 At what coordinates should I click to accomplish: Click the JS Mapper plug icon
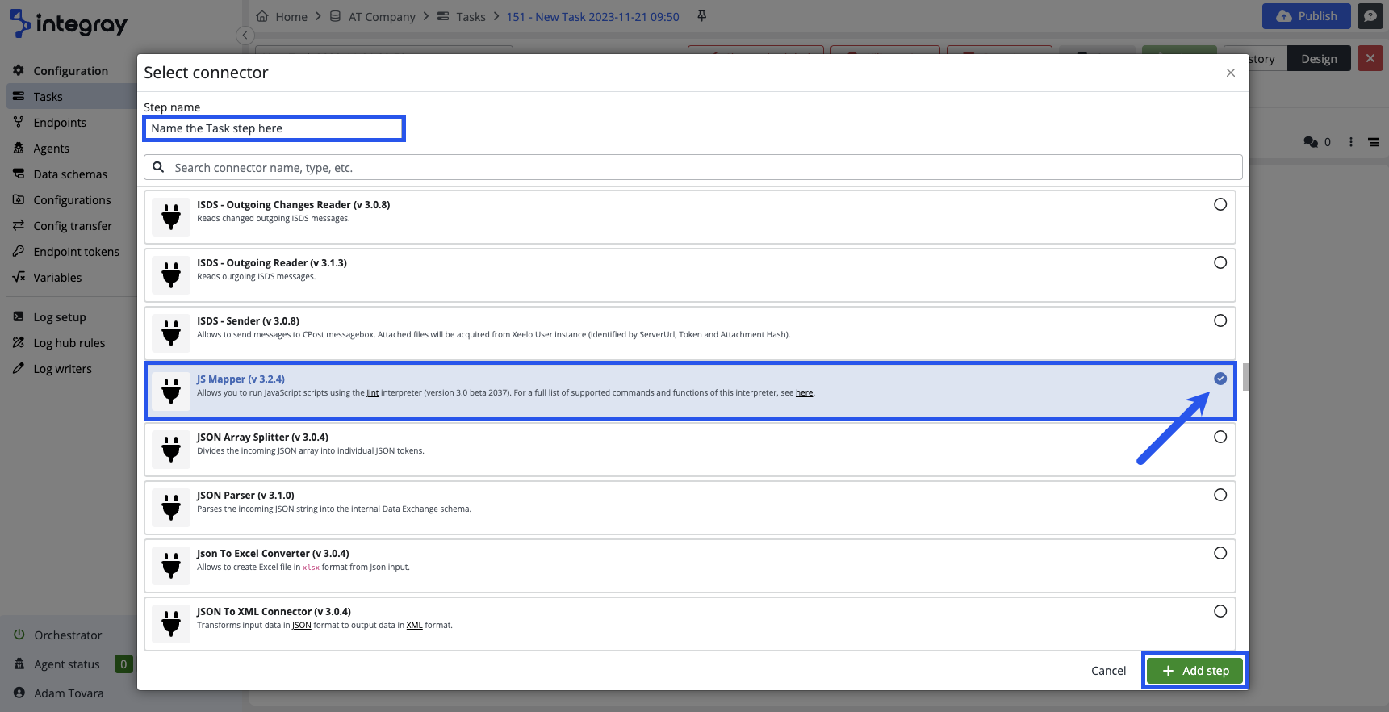(x=171, y=392)
